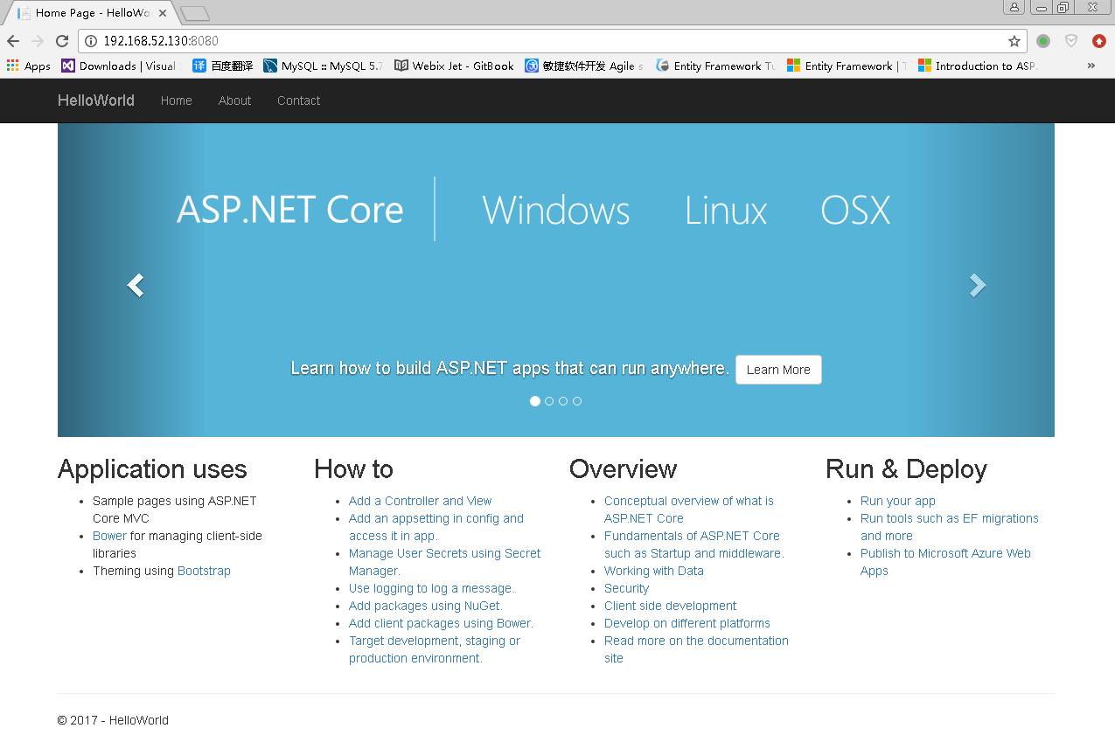Open Target development, staging link
The image size is (1115, 742).
(435, 649)
